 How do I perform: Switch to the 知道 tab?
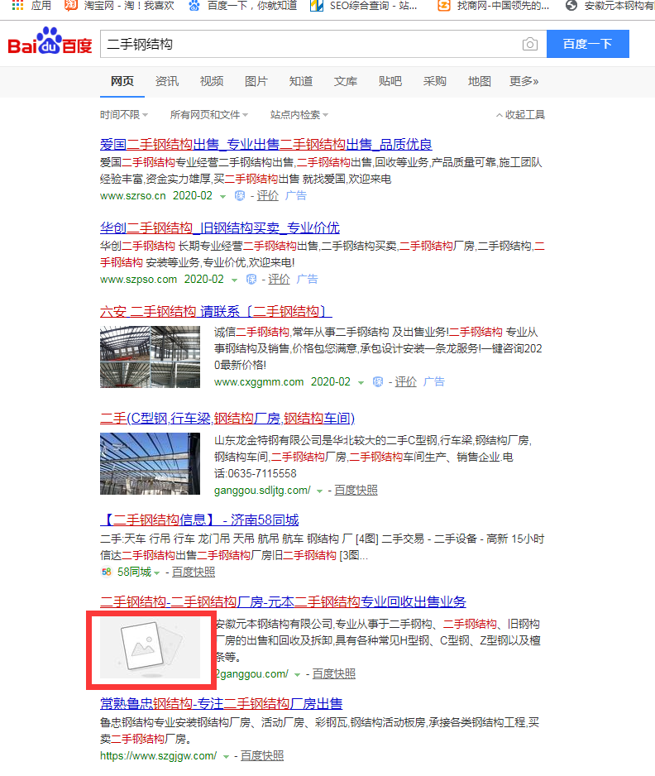pyautogui.click(x=301, y=81)
